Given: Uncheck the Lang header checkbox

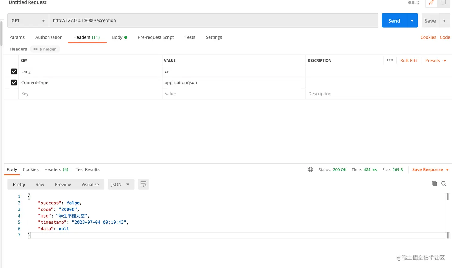Looking at the screenshot, I should point(14,71).
